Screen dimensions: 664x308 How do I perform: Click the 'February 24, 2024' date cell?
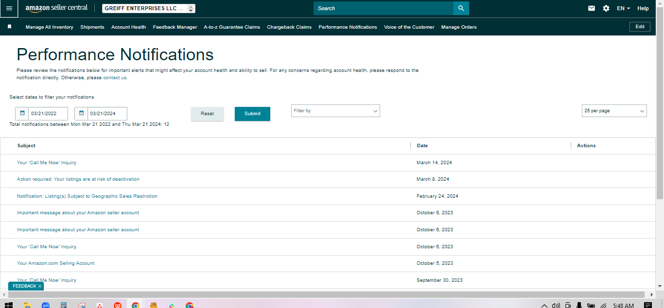pos(437,196)
